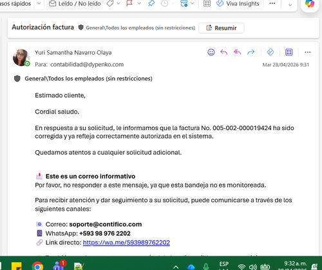Pin the message with the pin icon

(x=151, y=3)
